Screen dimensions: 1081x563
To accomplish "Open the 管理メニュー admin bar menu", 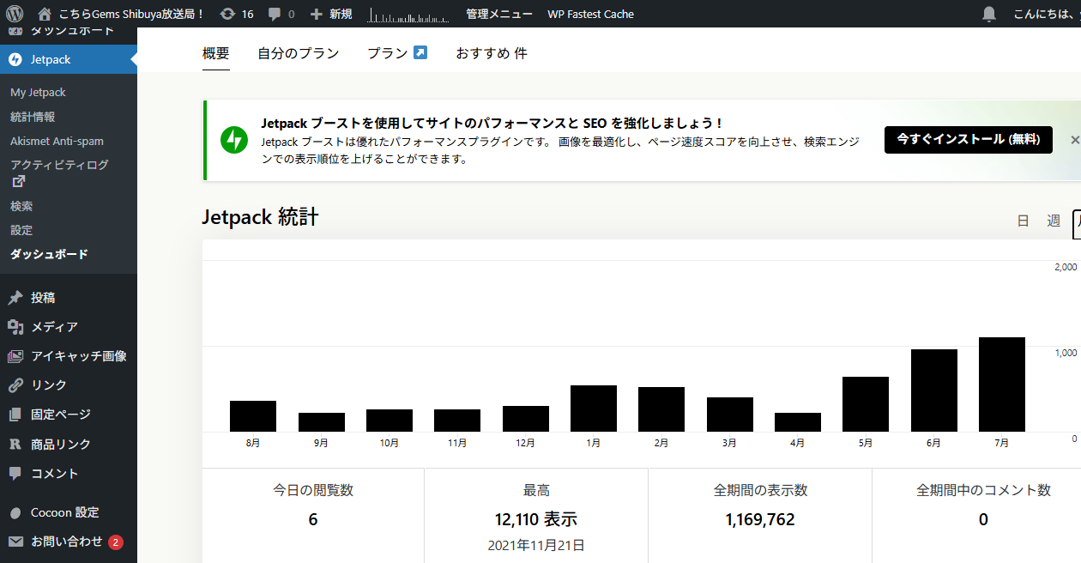I will point(499,14).
